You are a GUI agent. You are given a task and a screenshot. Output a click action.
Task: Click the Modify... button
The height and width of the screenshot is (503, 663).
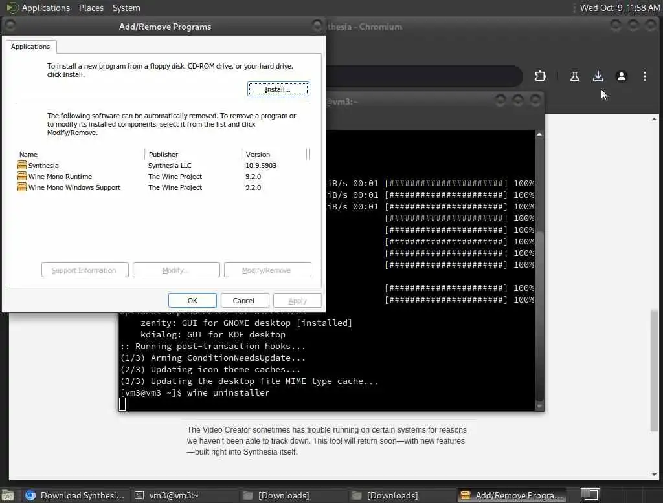click(176, 270)
